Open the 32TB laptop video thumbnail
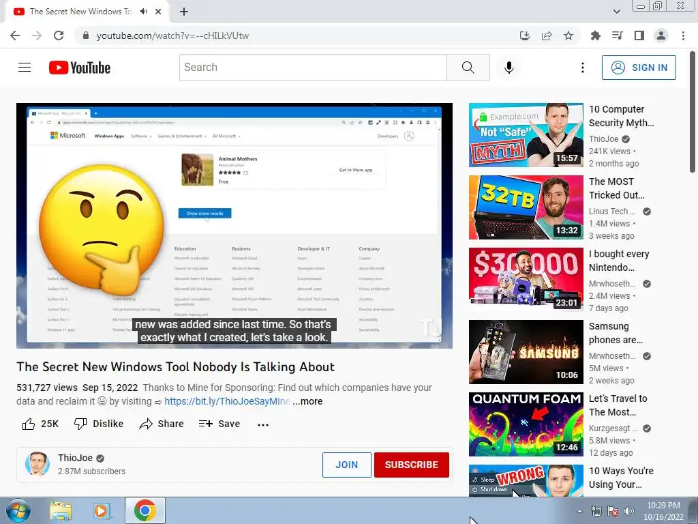The width and height of the screenshot is (698, 524). point(526,207)
